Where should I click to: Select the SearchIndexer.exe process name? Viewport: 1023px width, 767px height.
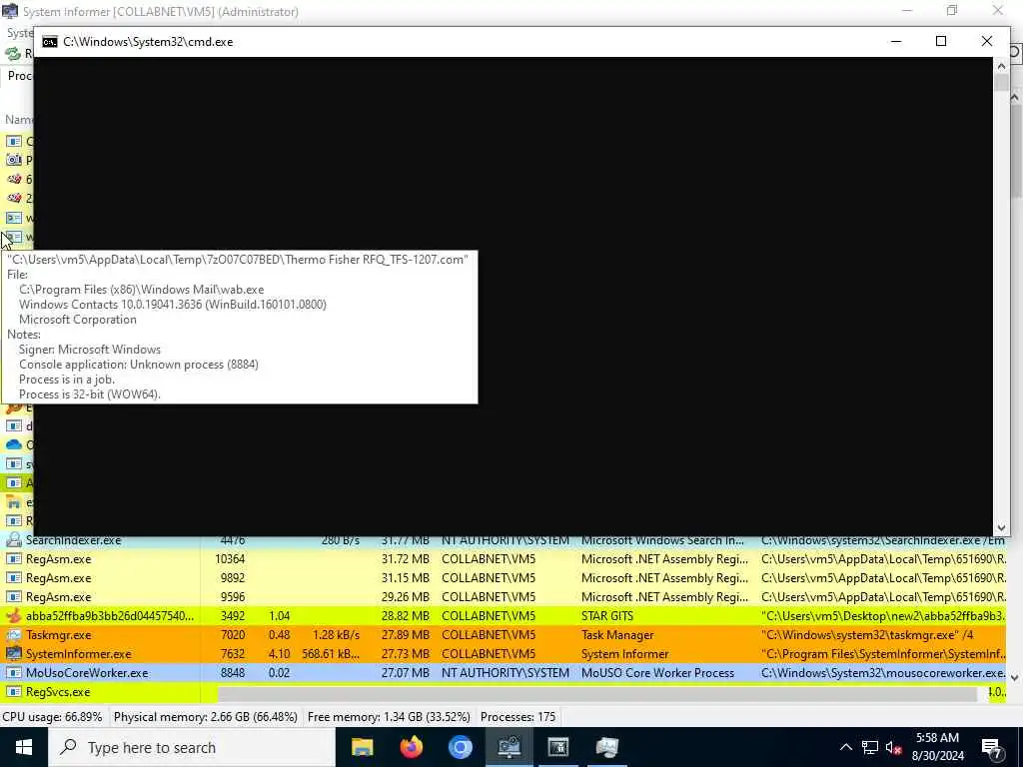[x=73, y=540]
